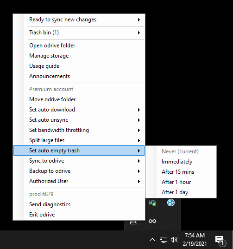Select Manage storage
The image size is (233, 249).
click(79, 56)
